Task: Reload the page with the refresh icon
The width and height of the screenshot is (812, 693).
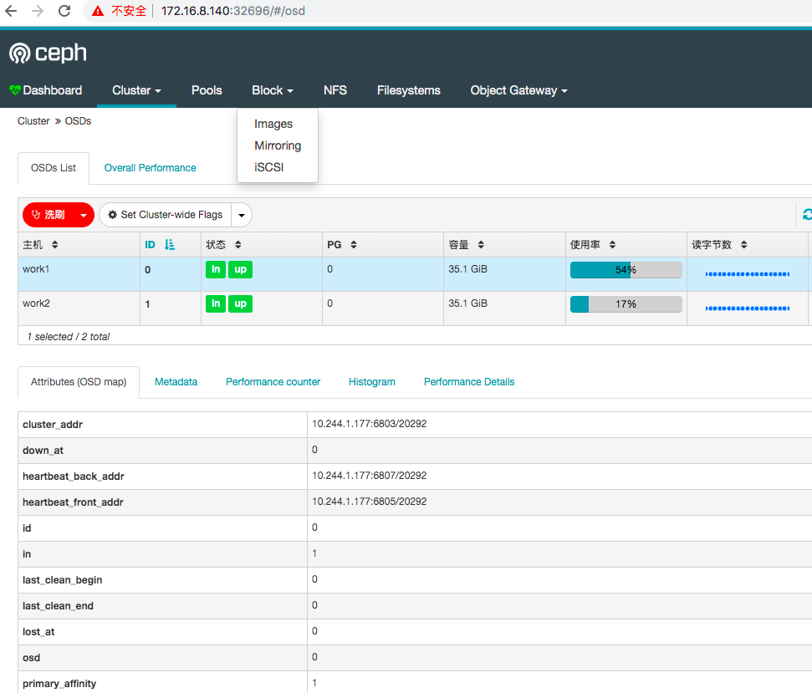Action: (x=64, y=11)
